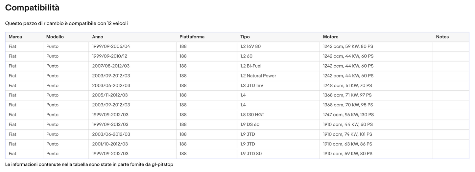The width and height of the screenshot is (475, 172).
Task: Select the Motore column header
Action: 330,37
